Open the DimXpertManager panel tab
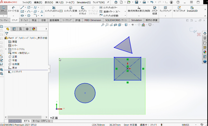208x126 pixels. (27, 29)
